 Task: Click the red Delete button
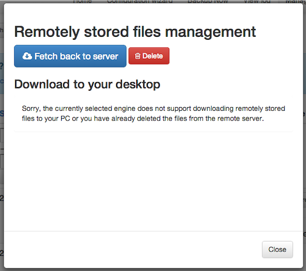point(149,56)
